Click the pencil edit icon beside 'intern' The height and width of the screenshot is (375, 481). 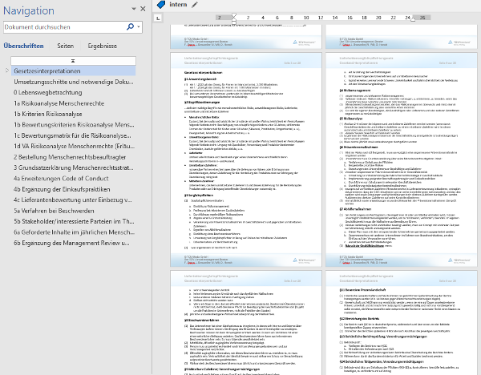(194, 4)
